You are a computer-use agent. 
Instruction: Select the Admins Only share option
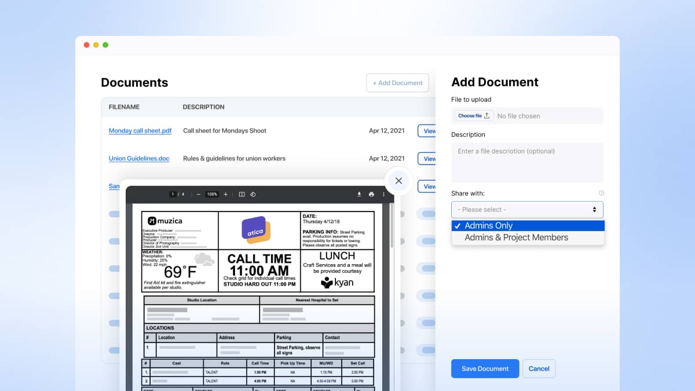(x=528, y=225)
